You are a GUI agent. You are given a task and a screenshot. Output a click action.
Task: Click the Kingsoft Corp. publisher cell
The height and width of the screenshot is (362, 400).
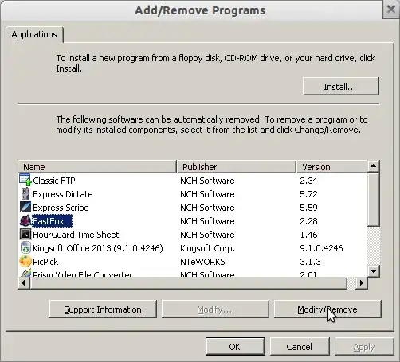click(x=207, y=248)
